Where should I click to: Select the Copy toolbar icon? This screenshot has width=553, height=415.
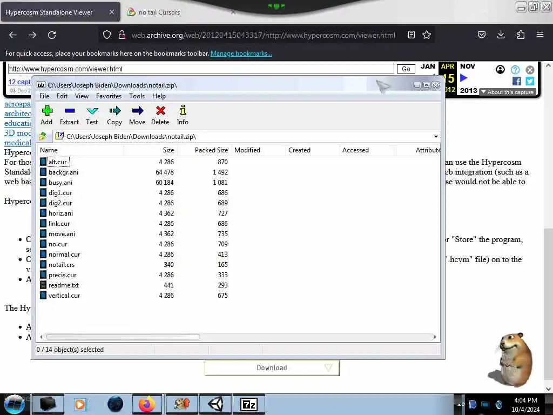[114, 115]
